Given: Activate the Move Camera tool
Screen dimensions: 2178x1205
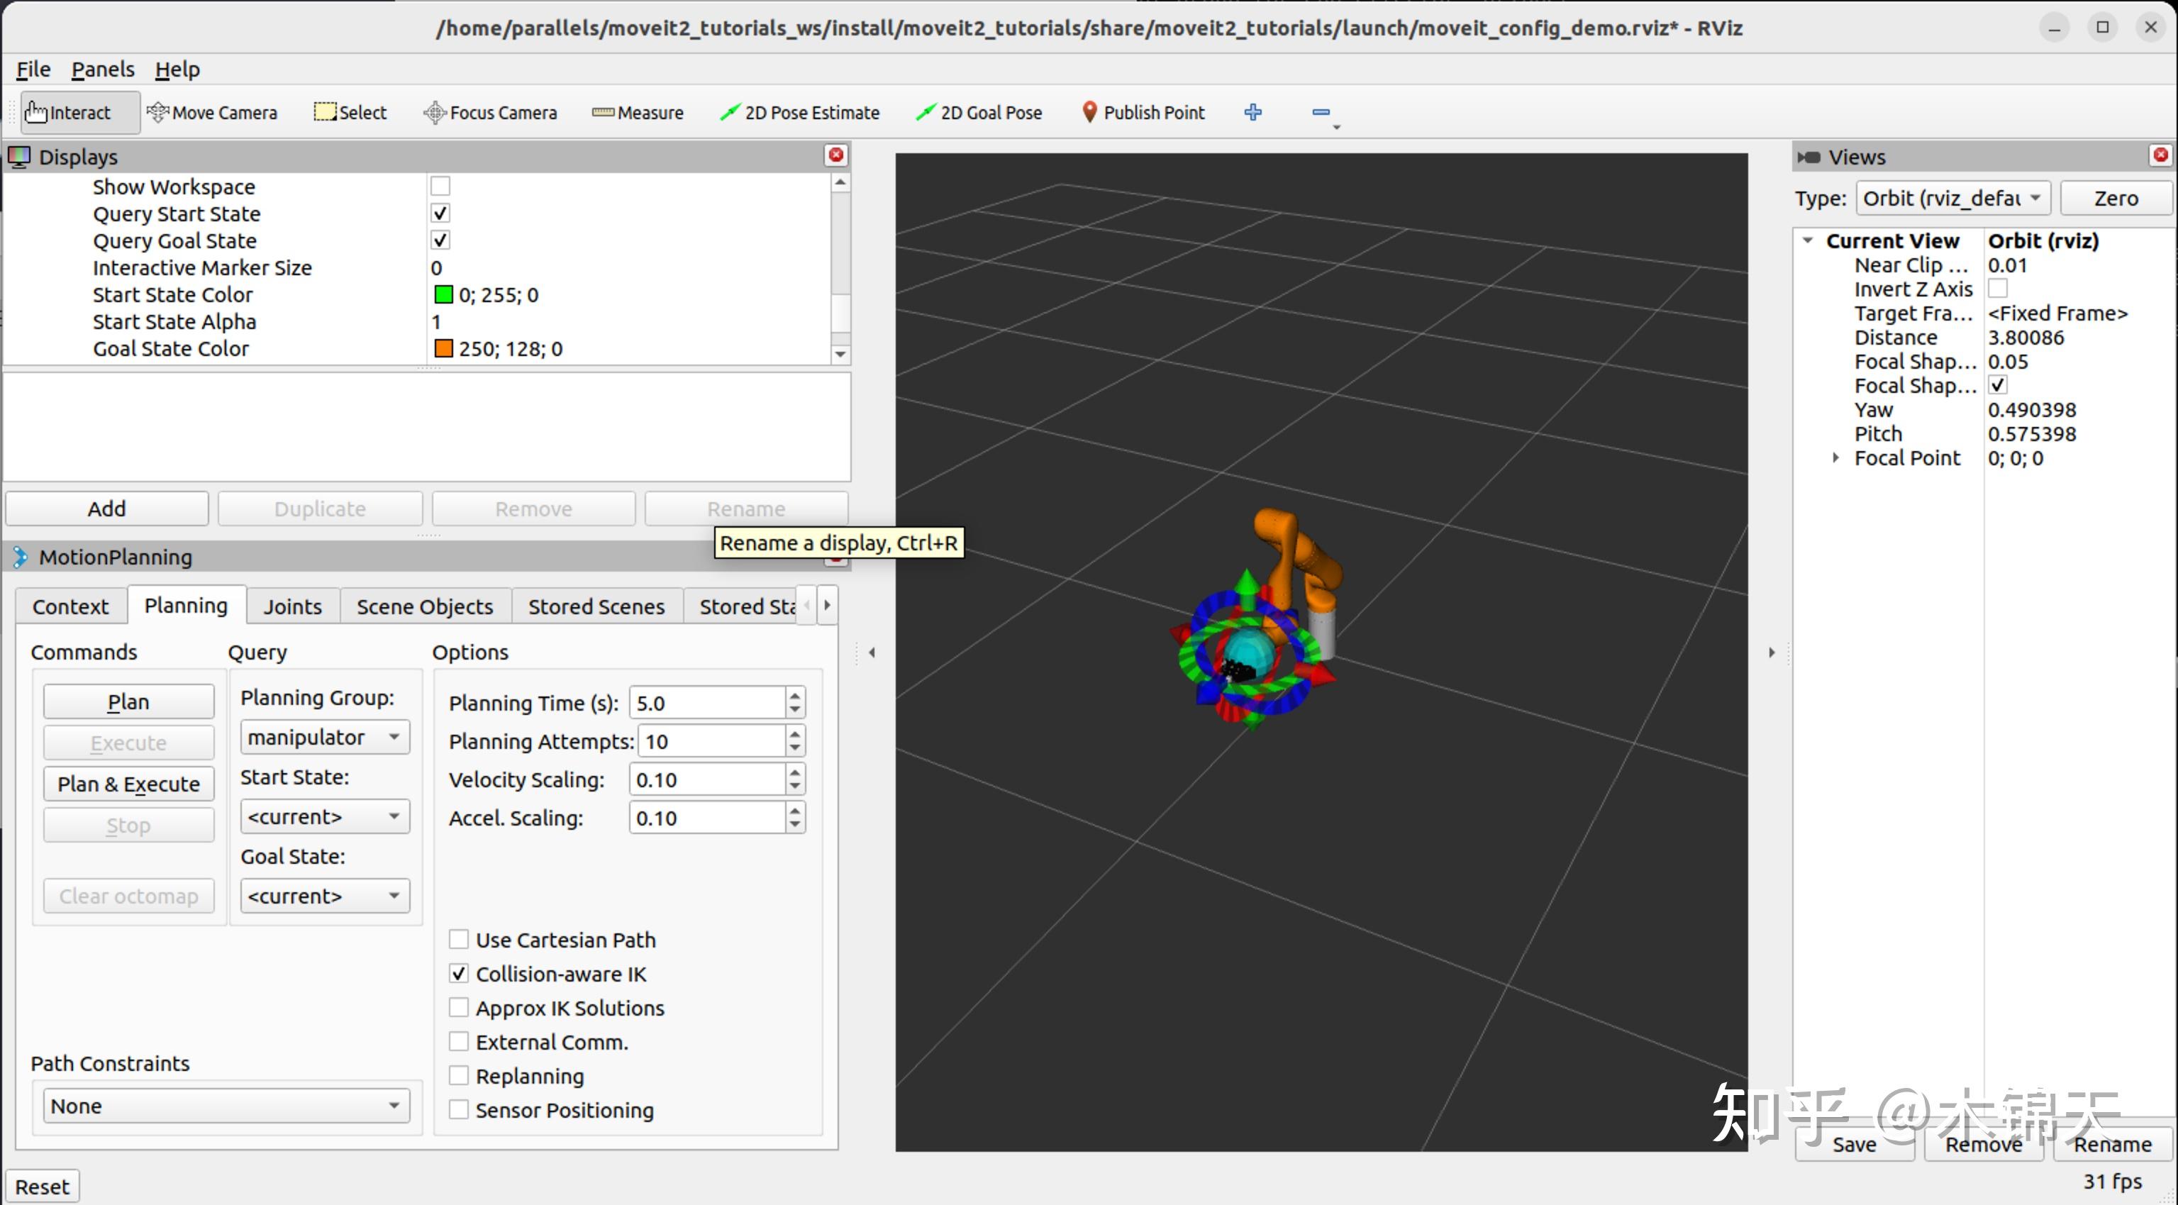Looking at the screenshot, I should pos(212,111).
